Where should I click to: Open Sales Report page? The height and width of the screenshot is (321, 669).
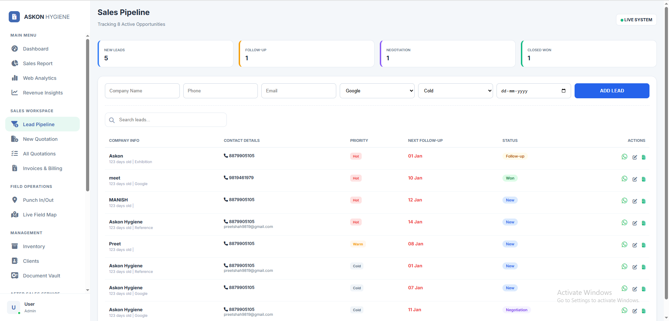43,63
